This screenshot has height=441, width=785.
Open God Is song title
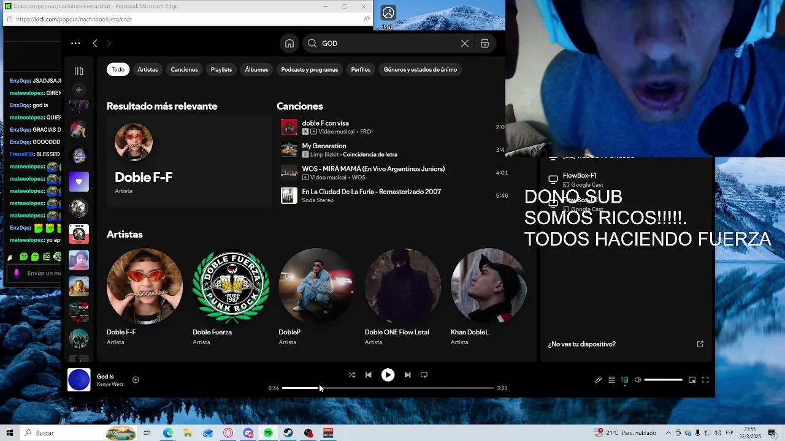pos(105,377)
